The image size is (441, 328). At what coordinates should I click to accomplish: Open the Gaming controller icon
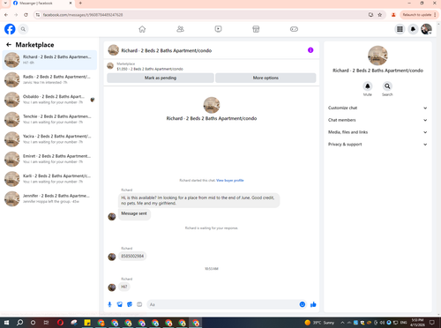point(294,29)
